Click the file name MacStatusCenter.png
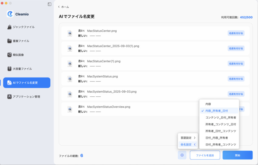Image resolution: width=258 pixels, height=165 pixels. [102, 31]
